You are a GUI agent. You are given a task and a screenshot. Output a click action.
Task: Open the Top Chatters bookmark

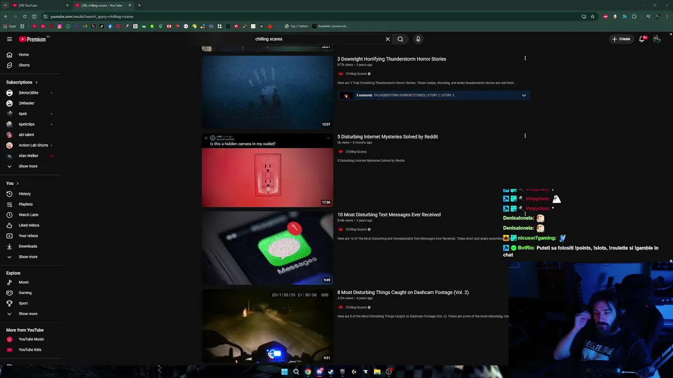coord(297,26)
